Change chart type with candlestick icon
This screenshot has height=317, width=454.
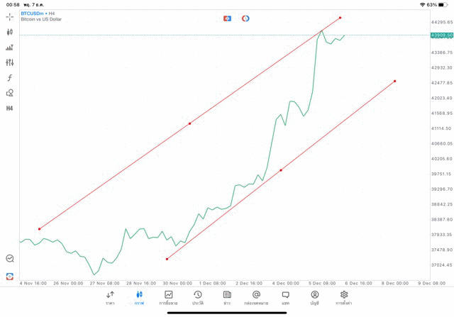(x=10, y=32)
